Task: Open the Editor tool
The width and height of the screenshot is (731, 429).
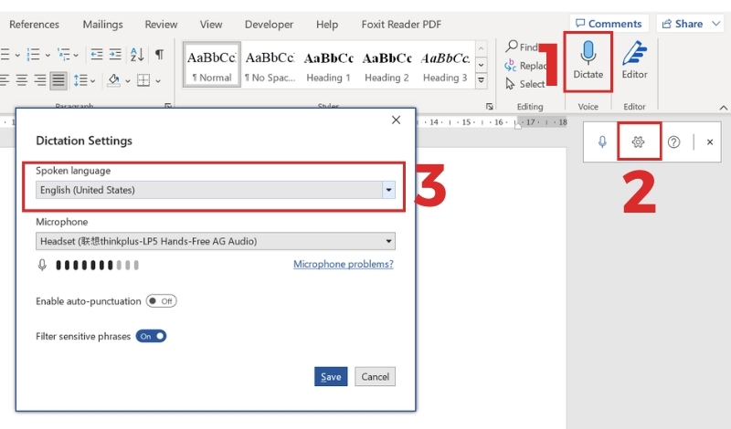Action: click(x=634, y=60)
